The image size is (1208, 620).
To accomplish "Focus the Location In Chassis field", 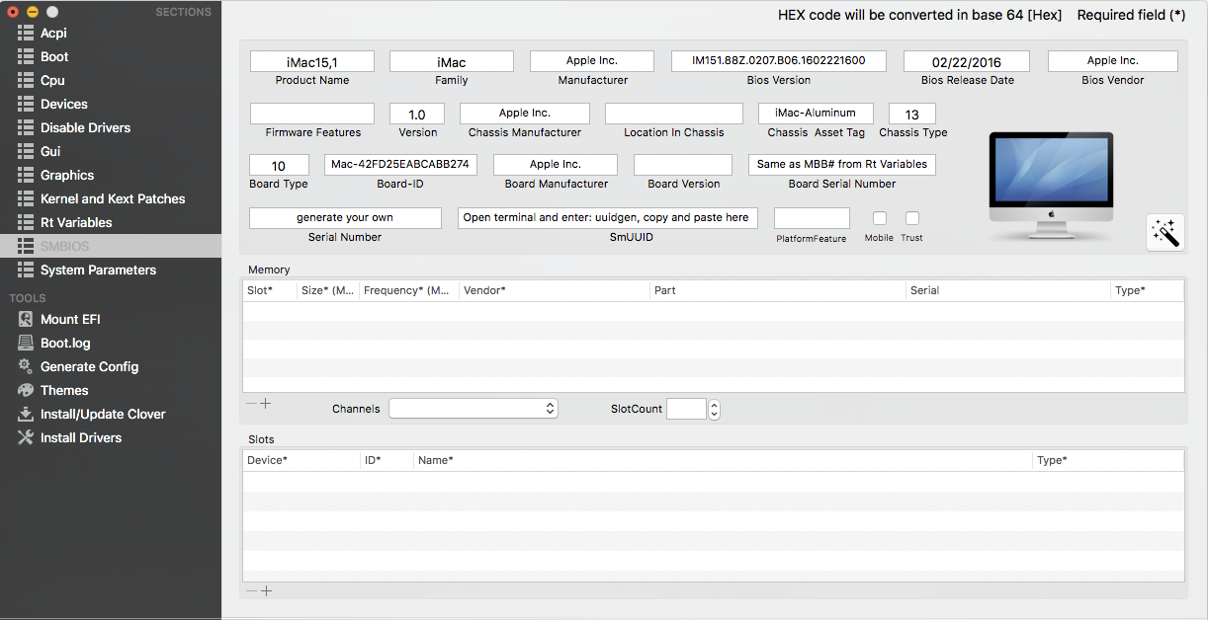I will coord(674,114).
